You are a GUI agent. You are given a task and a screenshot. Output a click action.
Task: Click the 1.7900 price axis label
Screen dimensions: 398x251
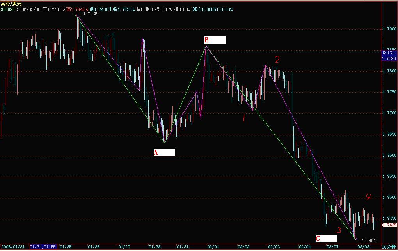pos(389,29)
